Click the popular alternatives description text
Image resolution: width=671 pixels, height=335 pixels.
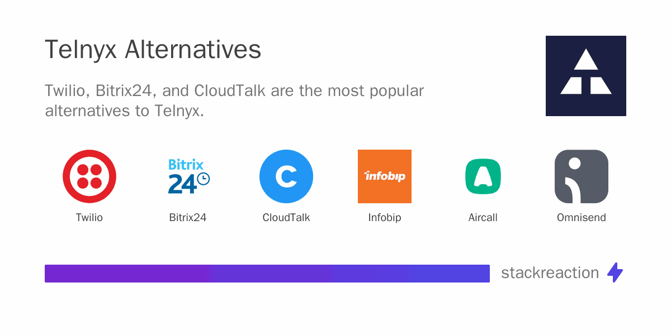[234, 100]
